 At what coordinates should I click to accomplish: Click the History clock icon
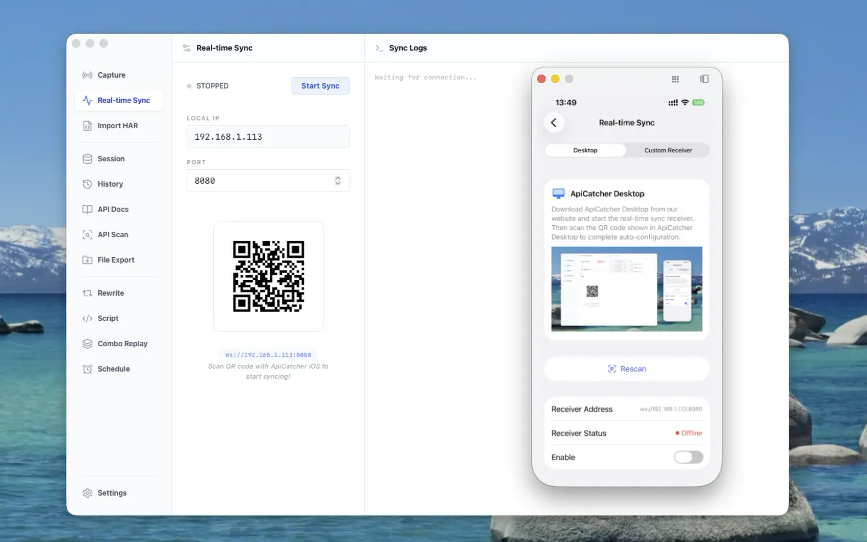coord(87,184)
